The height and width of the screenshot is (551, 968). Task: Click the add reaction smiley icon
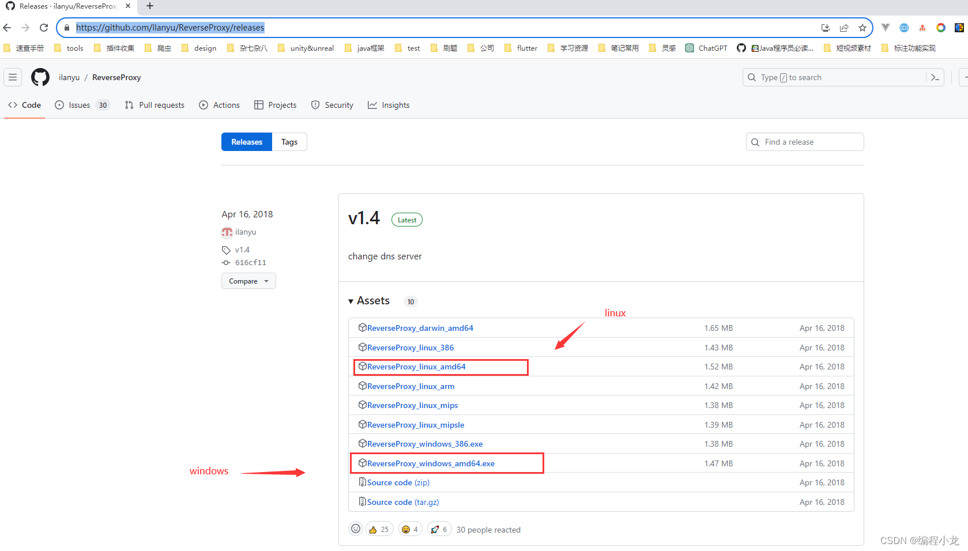point(356,529)
